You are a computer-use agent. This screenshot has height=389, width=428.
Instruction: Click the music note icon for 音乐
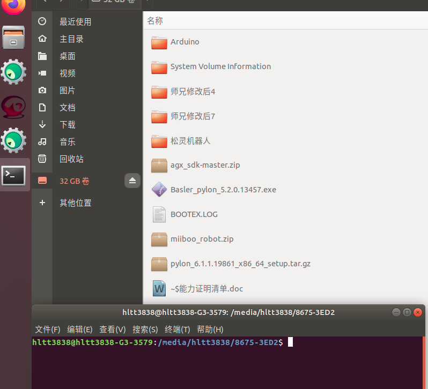[42, 141]
